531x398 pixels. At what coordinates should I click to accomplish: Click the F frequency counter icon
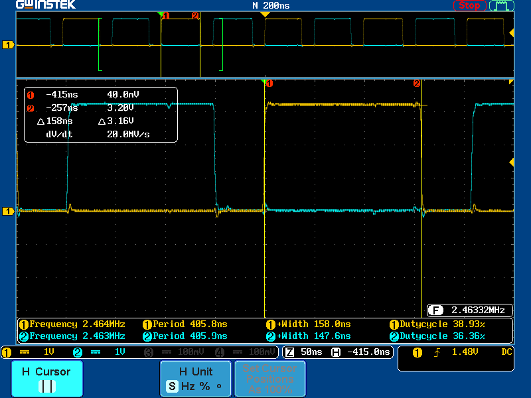click(x=435, y=310)
